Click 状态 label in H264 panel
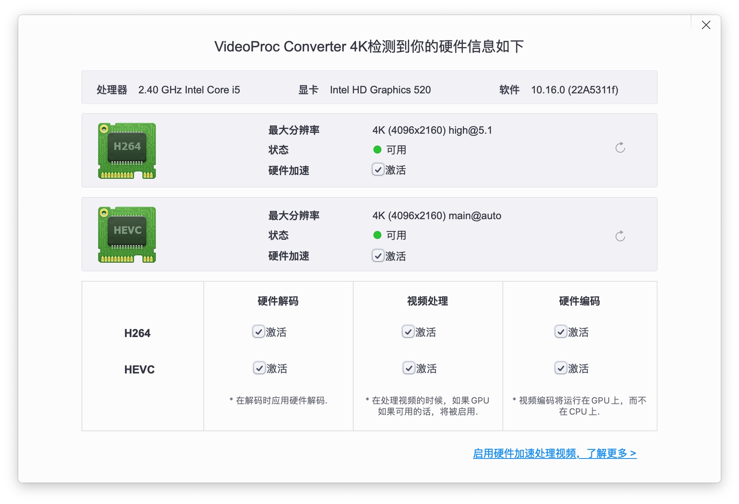The image size is (739, 504). (278, 150)
